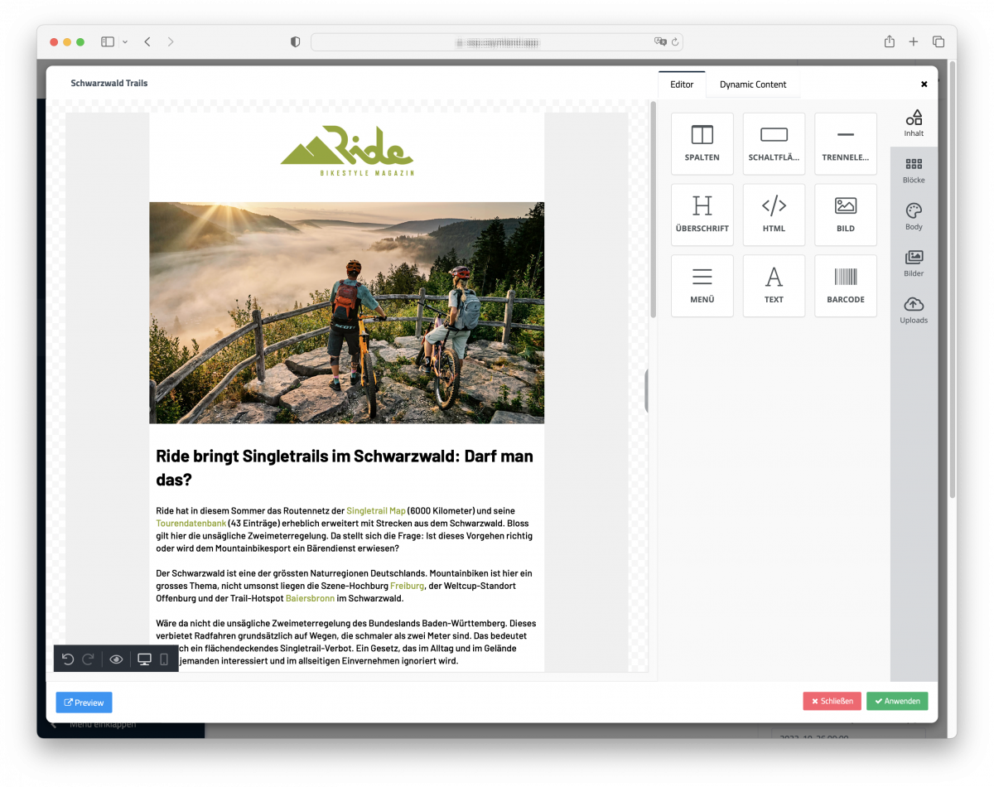994x787 pixels.
Task: Switch to desktop view
Action: tap(144, 659)
